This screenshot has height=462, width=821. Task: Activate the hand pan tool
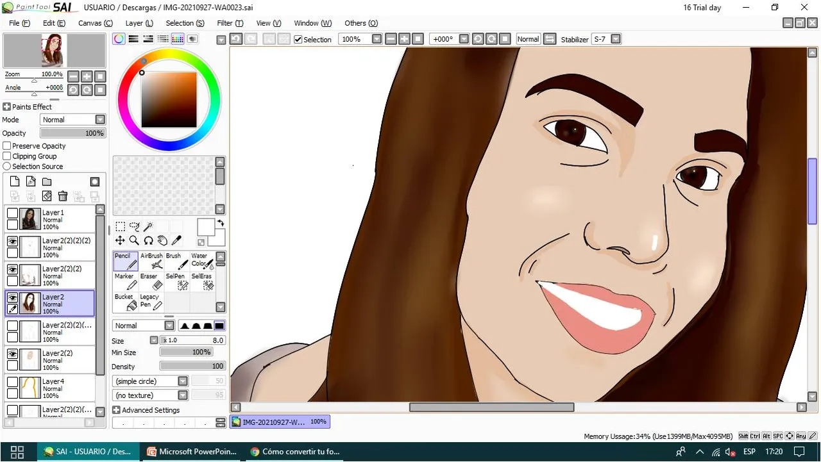(x=162, y=240)
